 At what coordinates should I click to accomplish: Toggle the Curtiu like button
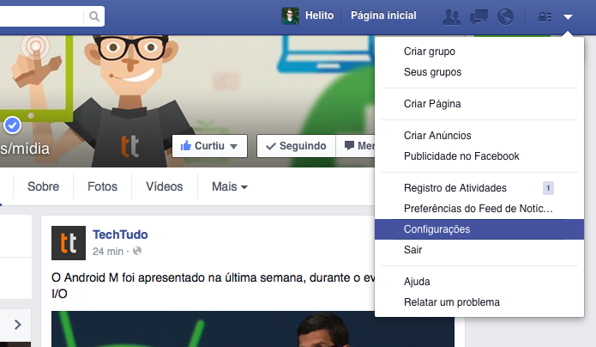(x=210, y=146)
